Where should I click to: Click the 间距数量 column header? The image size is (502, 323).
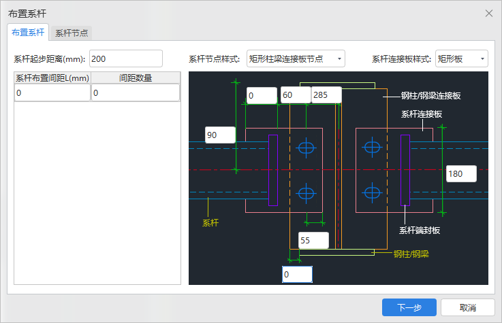[x=136, y=78]
